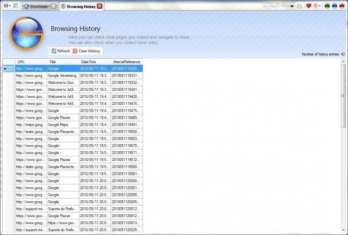The width and height of the screenshot is (348, 235).
Task: Click the vertical scrollbar thumb
Action: click(x=344, y=96)
